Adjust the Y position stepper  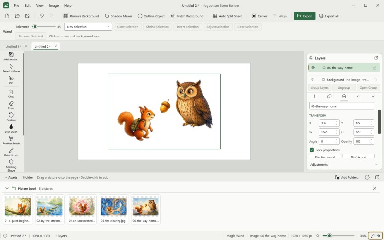371,123
